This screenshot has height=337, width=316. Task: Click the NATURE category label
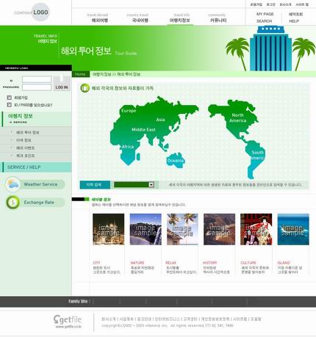pos(137,263)
